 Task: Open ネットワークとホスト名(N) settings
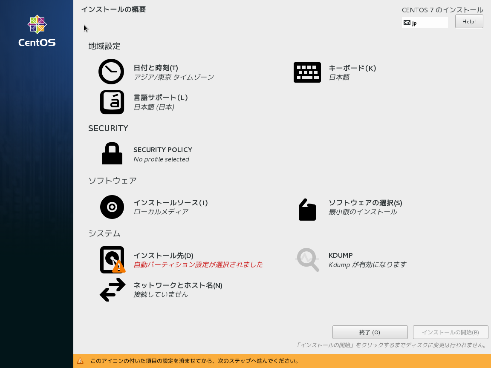point(178,285)
